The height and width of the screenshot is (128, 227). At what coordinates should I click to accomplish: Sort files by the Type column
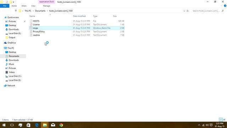coord(95,16)
